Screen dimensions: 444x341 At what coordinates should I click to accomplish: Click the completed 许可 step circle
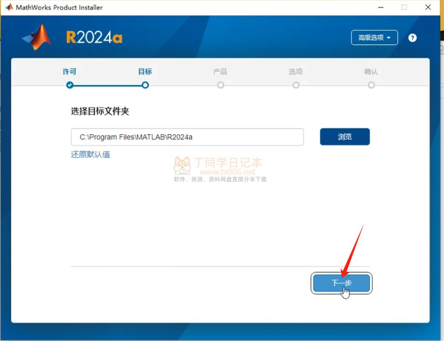tap(70, 85)
